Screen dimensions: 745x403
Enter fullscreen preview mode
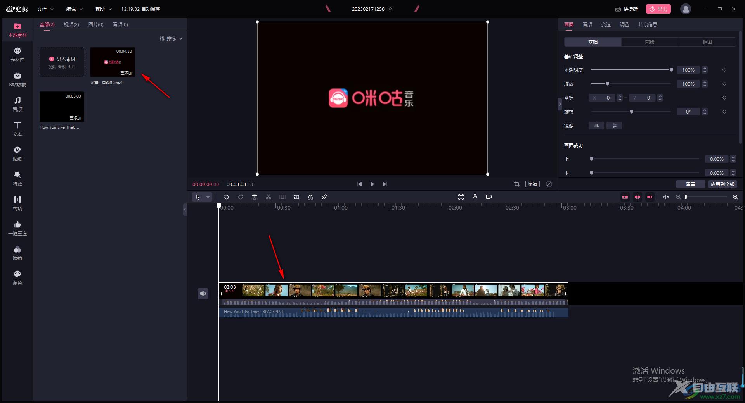pyautogui.click(x=549, y=184)
